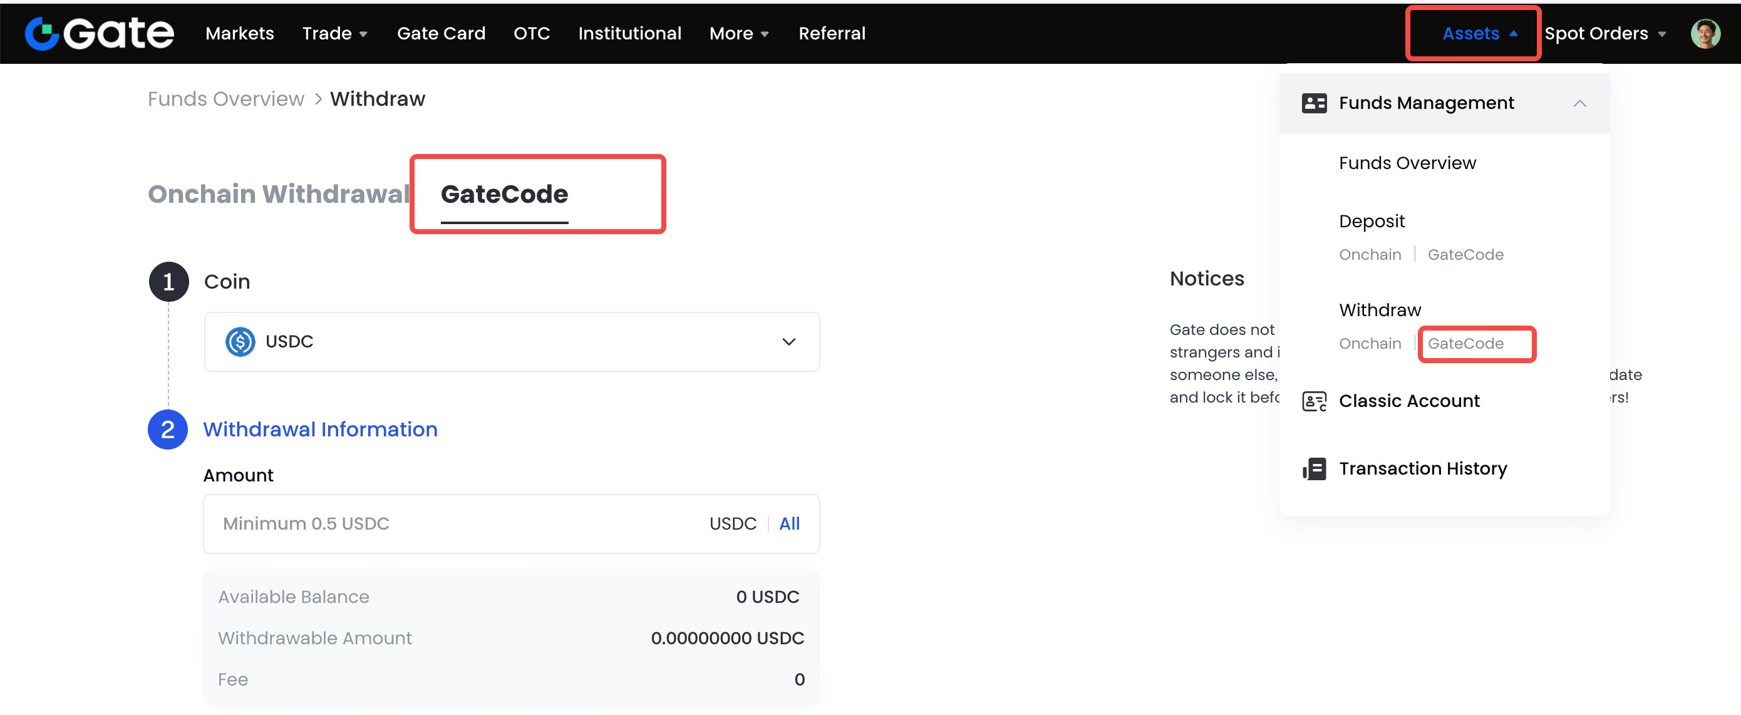1741x715 pixels.
Task: Select the GateCode tab
Action: click(x=504, y=194)
